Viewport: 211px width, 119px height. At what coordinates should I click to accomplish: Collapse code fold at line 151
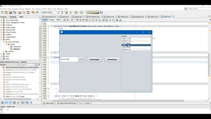point(48,96)
